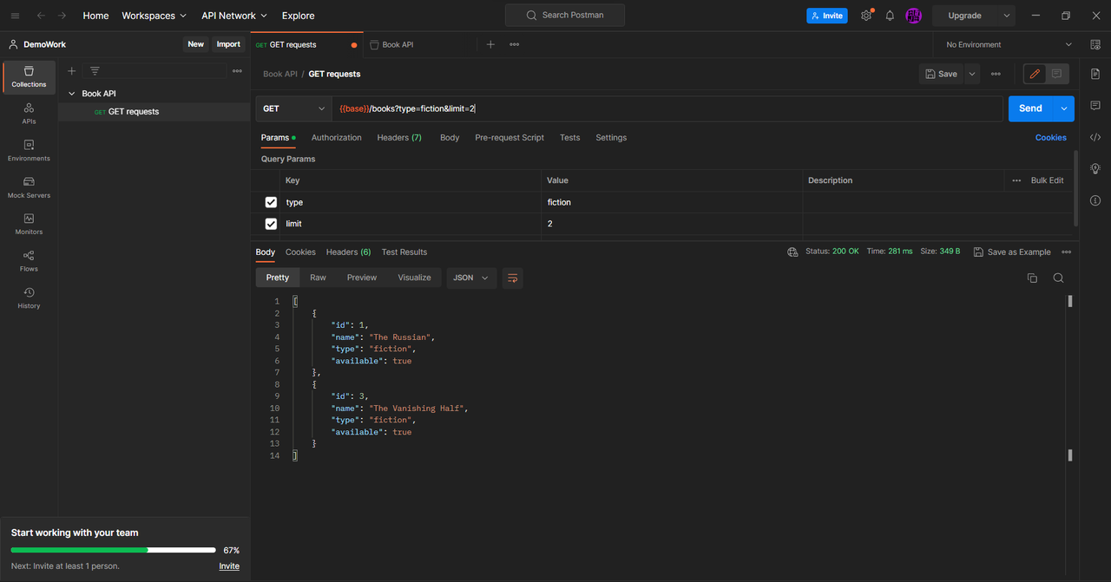The image size is (1111, 582).
Task: Click the Import button
Action: (x=228, y=44)
